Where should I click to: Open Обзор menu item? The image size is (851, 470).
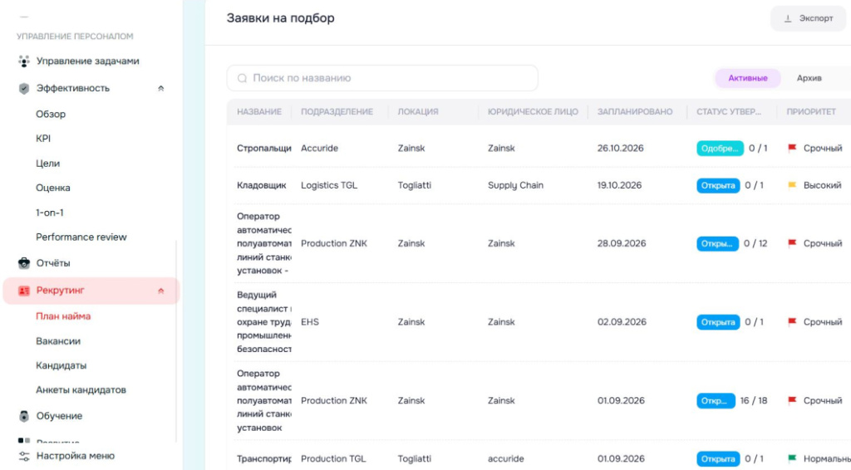coord(51,115)
